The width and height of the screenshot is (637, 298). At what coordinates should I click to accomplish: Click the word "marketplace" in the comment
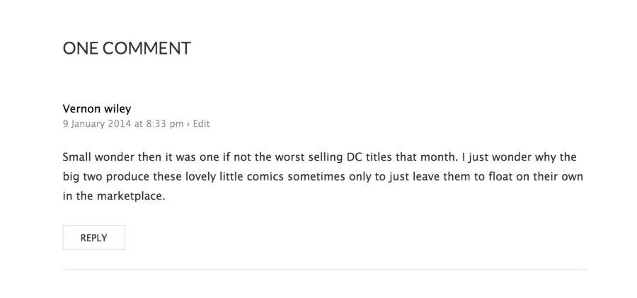point(119,196)
